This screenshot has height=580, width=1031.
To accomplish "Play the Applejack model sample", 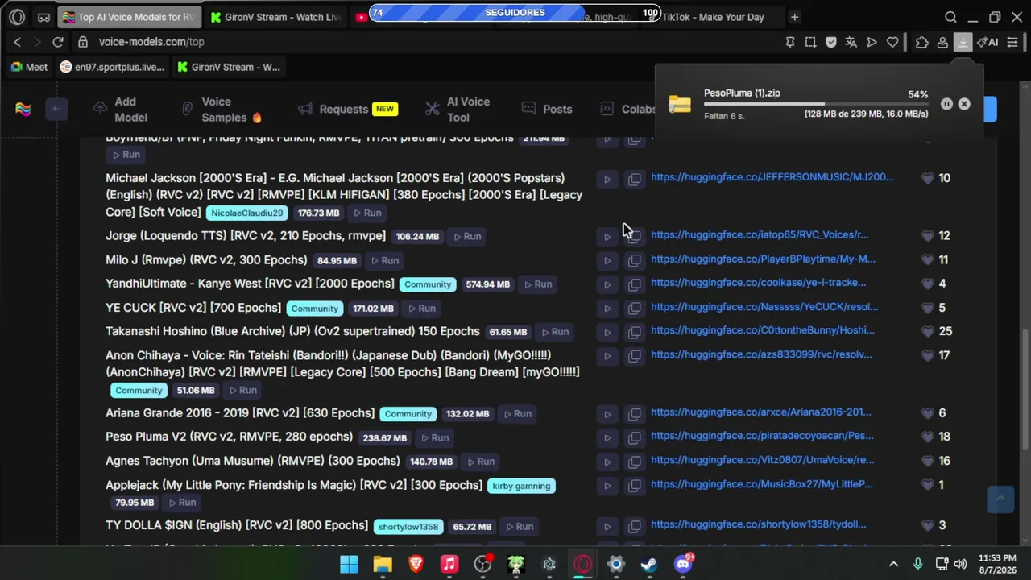I will coord(607,486).
